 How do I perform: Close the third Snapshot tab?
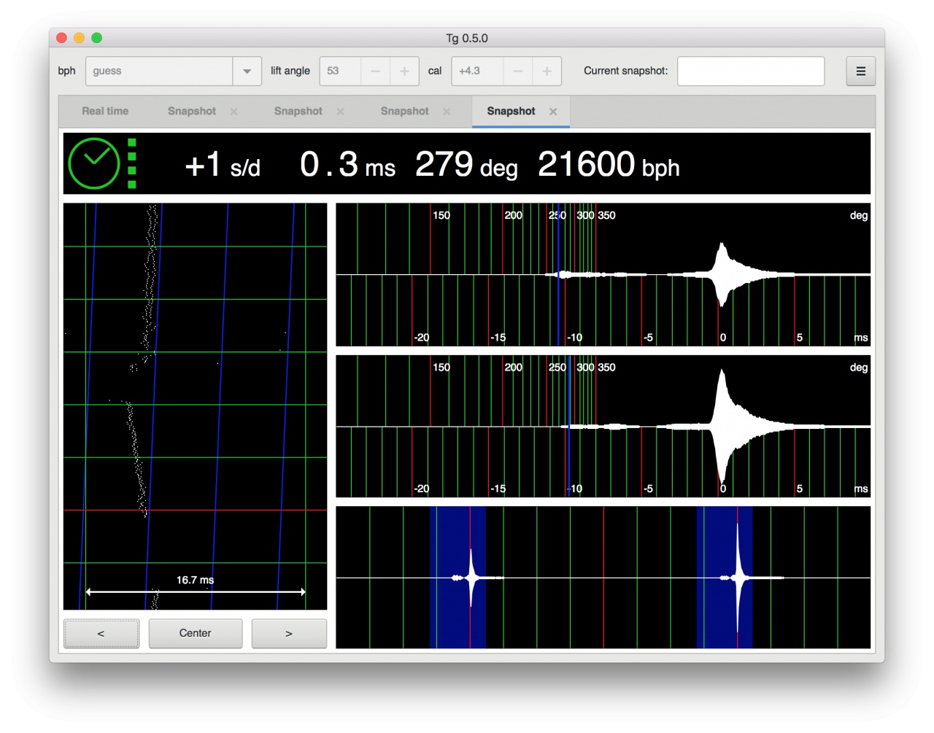point(447,112)
